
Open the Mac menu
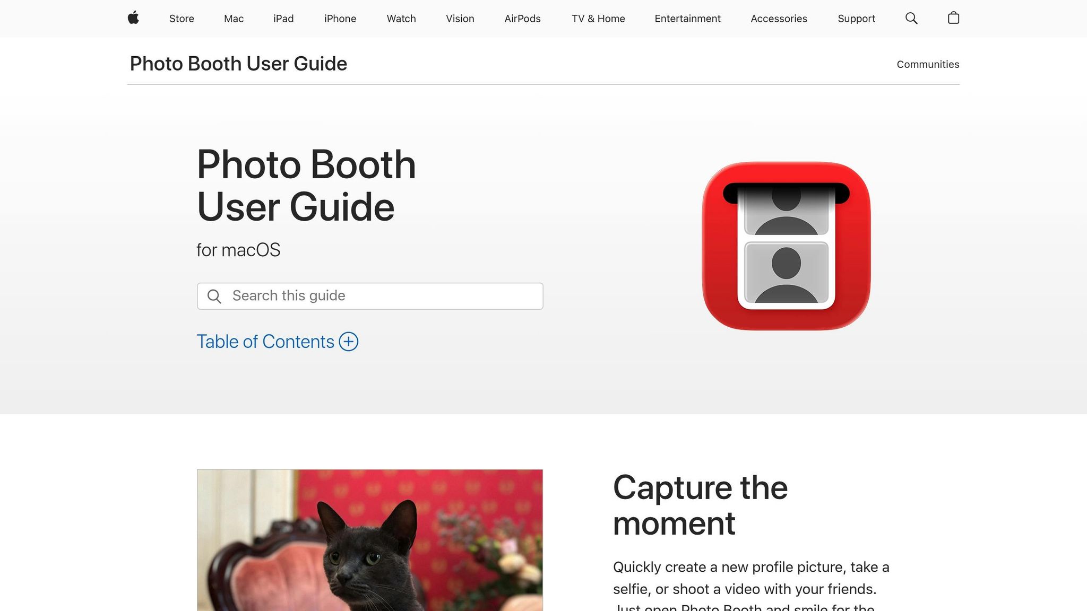click(x=234, y=19)
